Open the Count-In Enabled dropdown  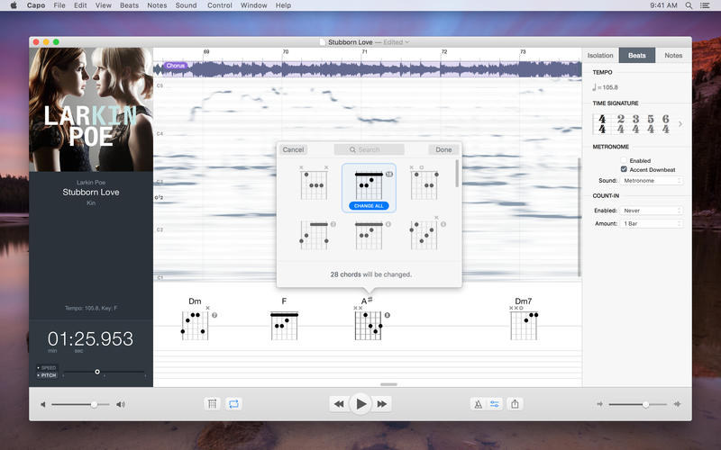[652, 211]
